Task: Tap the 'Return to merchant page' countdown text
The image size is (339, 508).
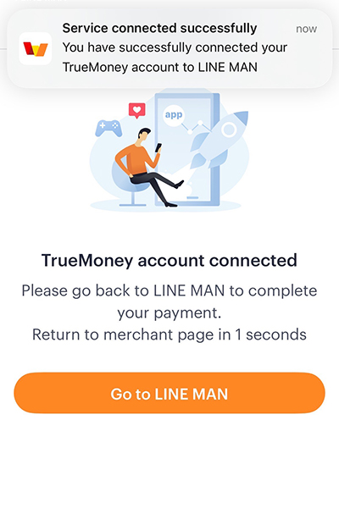Action: pos(169,334)
